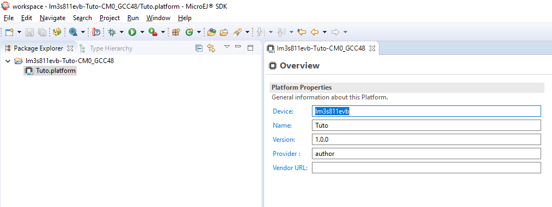Click the help question-mark toolbar icon
Viewport: 552px width, 207px height.
pos(96,32)
